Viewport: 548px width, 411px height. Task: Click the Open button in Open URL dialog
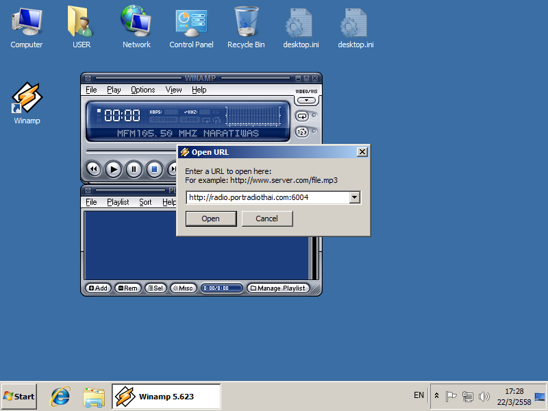coord(211,219)
